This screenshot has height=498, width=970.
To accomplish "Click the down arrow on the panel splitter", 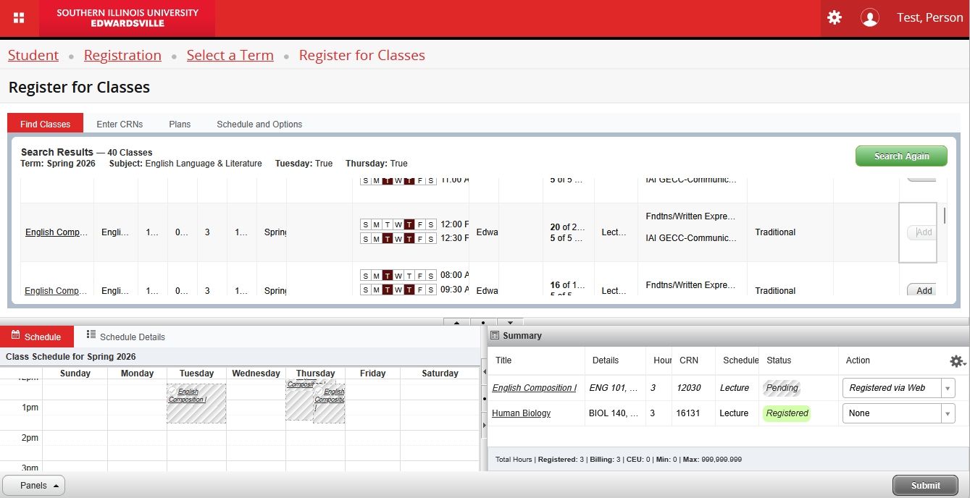I will (x=510, y=322).
